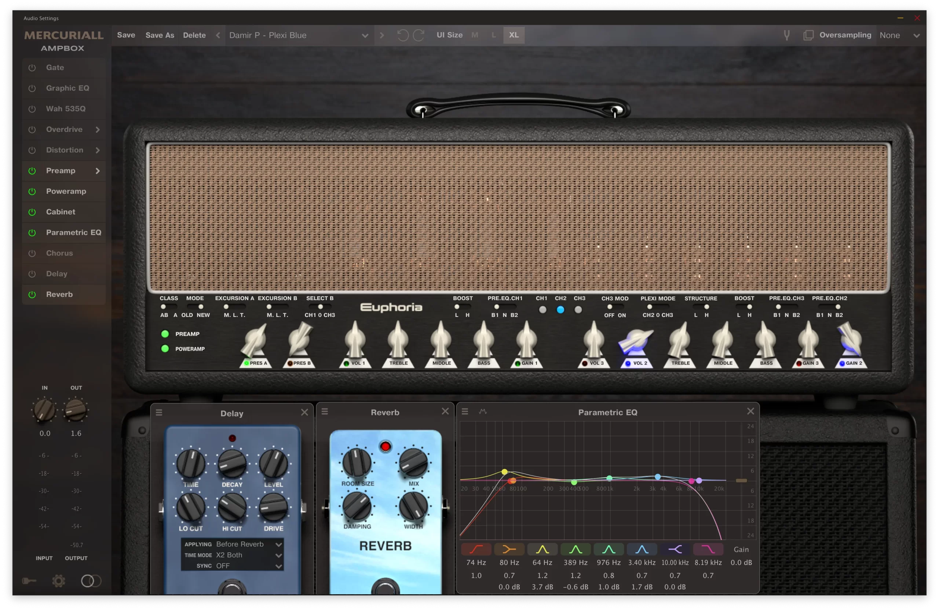
Task: Select the 74 Hz high-pass band icon
Action: coord(476,549)
